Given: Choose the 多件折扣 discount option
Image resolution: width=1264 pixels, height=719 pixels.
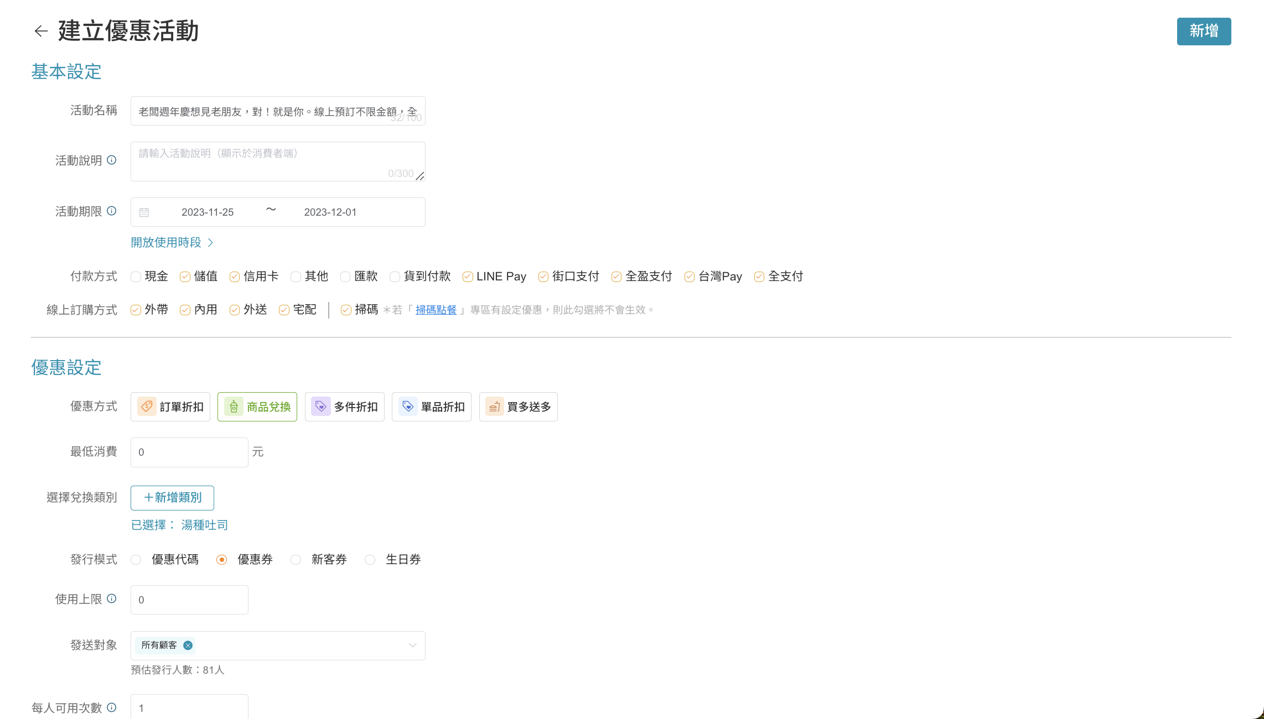Looking at the screenshot, I should [x=345, y=407].
